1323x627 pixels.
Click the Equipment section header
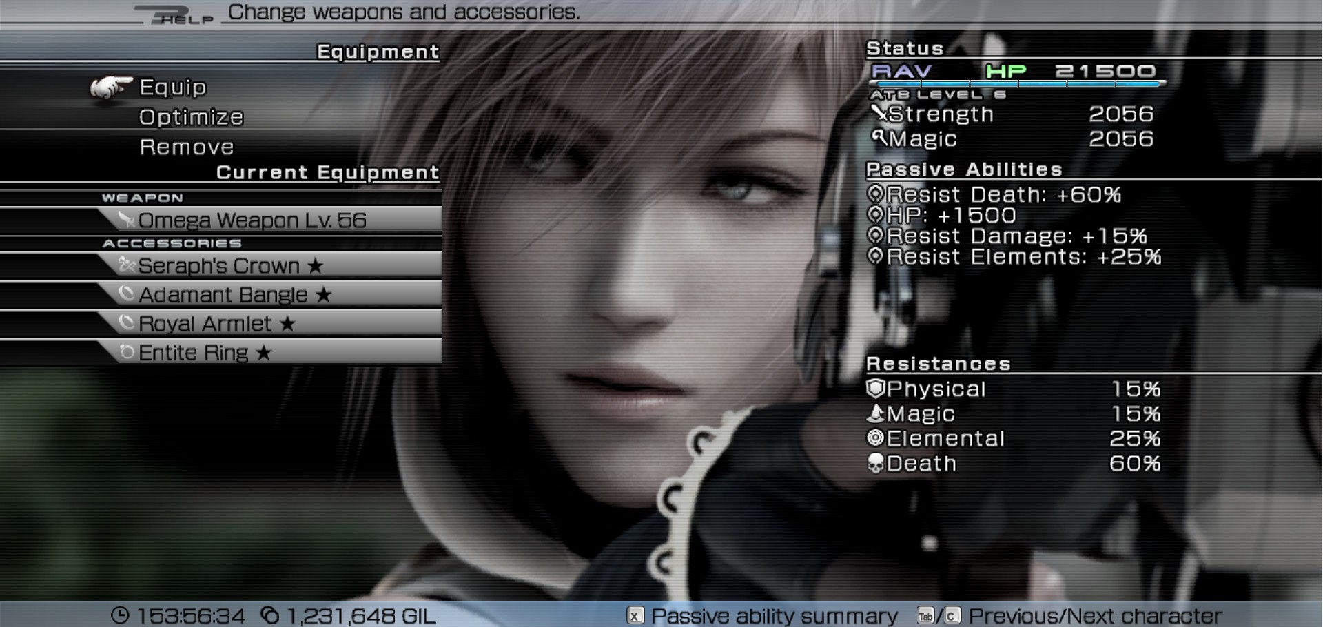[x=378, y=52]
